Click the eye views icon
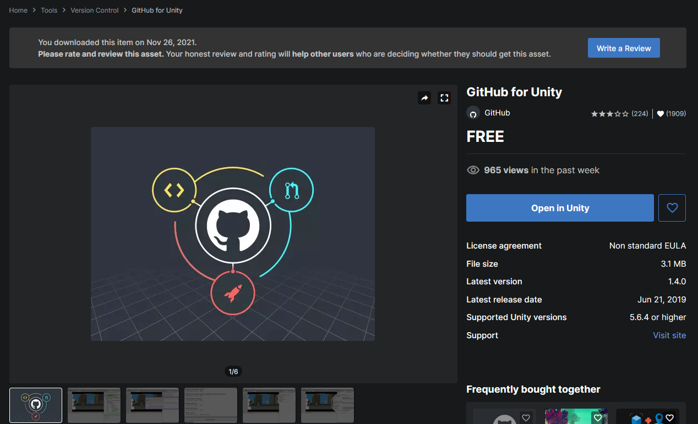The image size is (698, 424). (x=473, y=170)
